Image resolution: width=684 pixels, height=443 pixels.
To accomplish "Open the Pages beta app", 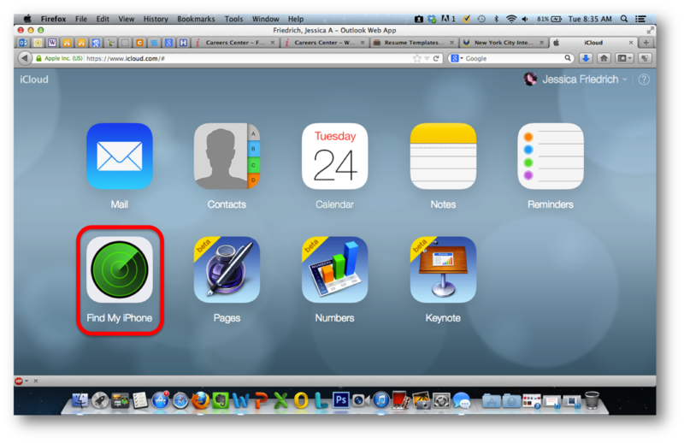I will pos(227,269).
